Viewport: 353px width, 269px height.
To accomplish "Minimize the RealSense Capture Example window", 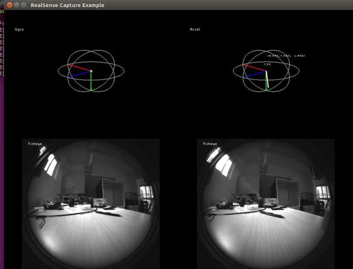I will 17,5.
